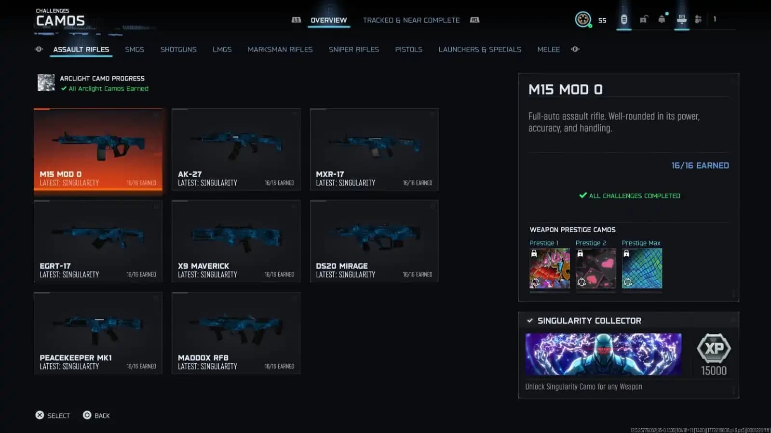Screen dimensions: 771x433
Task: Collapse the Singularity Collector section
Action: point(530,321)
